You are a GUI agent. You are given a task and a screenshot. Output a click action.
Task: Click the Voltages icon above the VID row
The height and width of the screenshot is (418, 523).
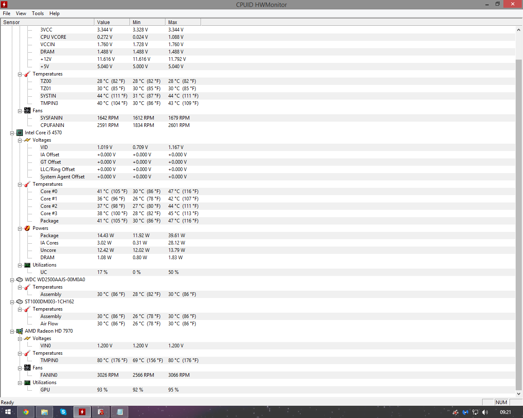[x=27, y=140]
